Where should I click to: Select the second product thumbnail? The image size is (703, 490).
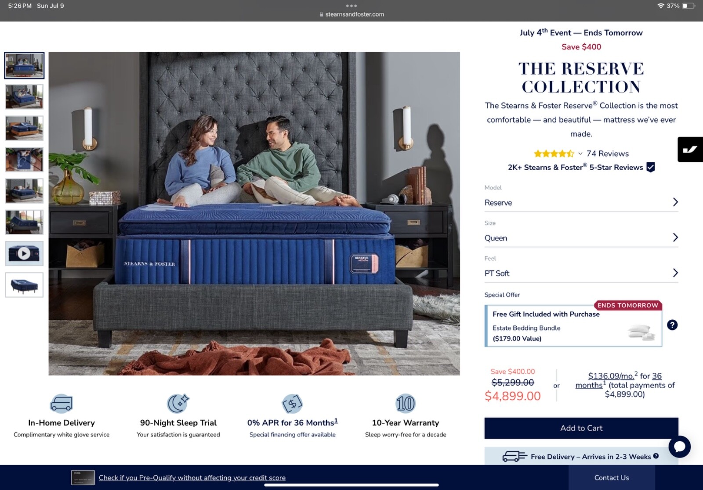(x=24, y=97)
